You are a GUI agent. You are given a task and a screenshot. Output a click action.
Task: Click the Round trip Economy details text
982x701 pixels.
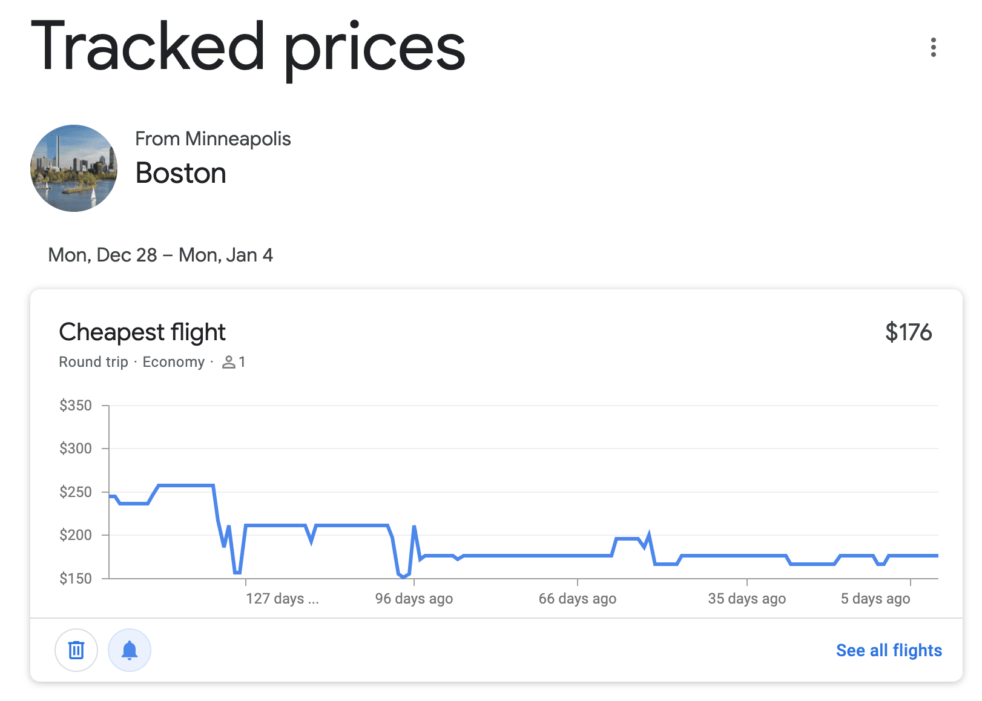point(132,362)
